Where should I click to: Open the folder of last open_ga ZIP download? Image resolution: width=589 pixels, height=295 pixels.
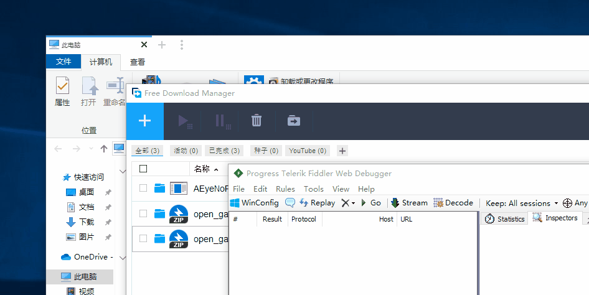pyautogui.click(x=159, y=238)
